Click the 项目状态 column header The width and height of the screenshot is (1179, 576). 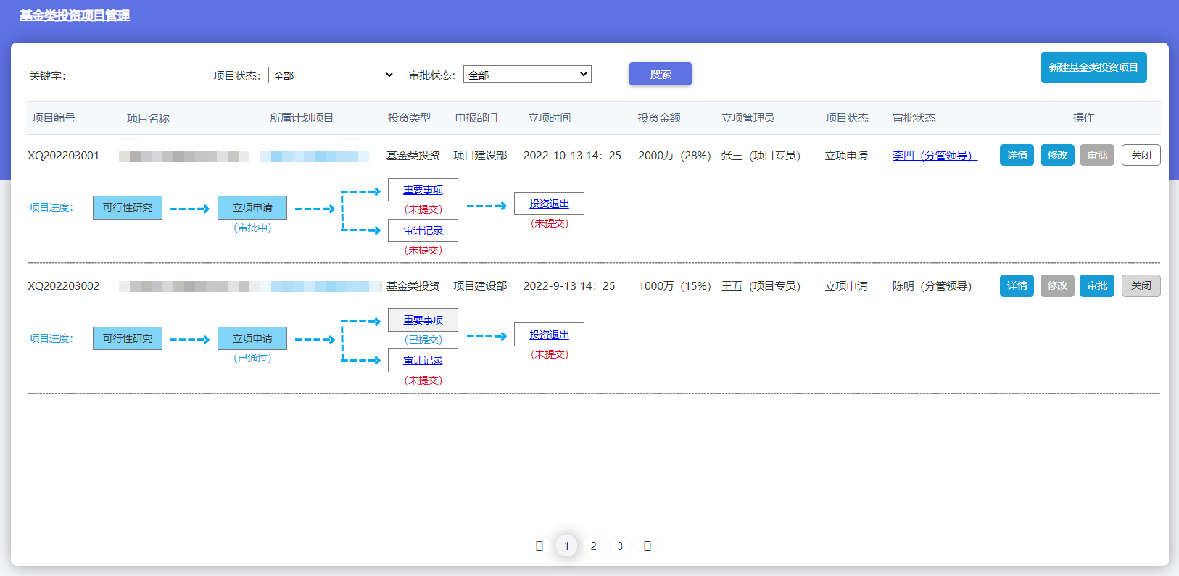coord(847,117)
